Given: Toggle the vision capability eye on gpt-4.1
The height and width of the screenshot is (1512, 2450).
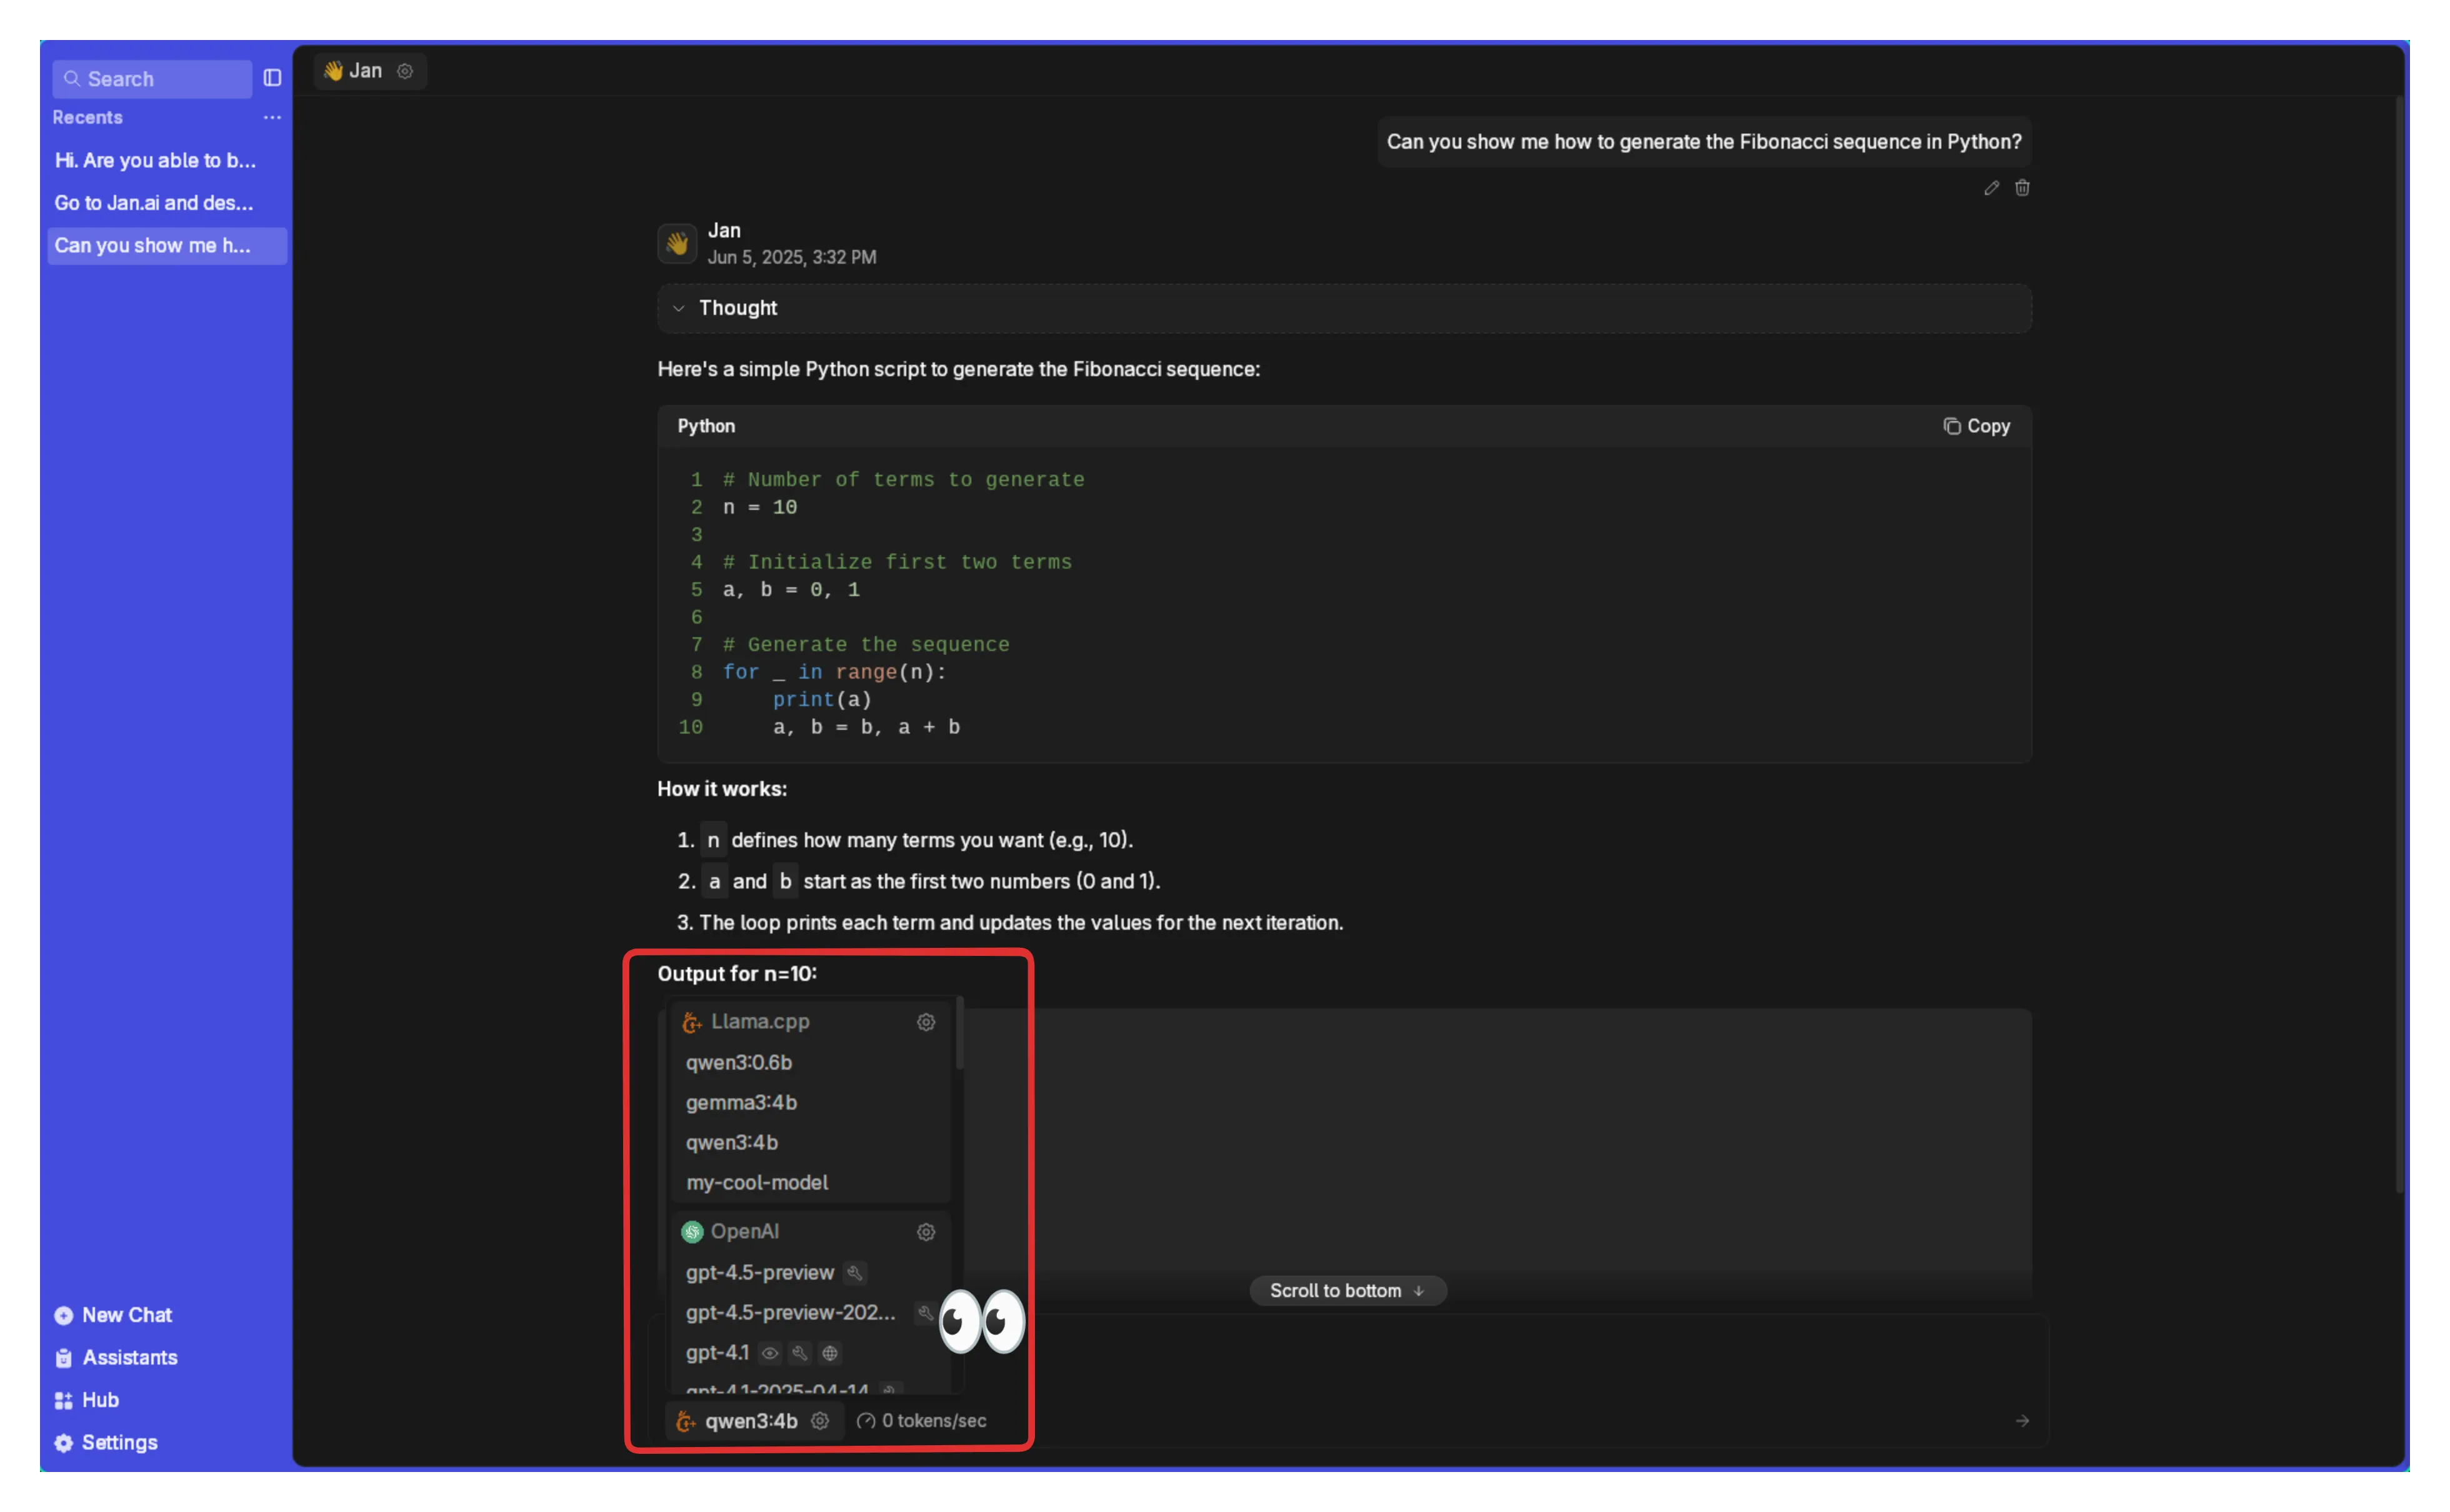Looking at the screenshot, I should tap(769, 1353).
